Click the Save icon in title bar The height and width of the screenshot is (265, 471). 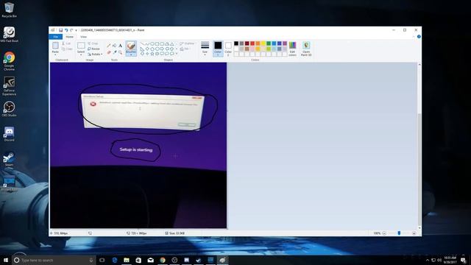[60, 30]
